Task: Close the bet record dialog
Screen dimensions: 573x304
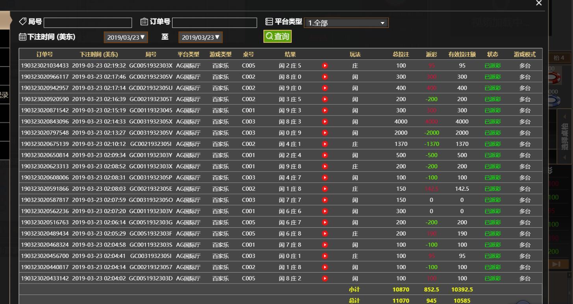Action: pyautogui.click(x=539, y=3)
